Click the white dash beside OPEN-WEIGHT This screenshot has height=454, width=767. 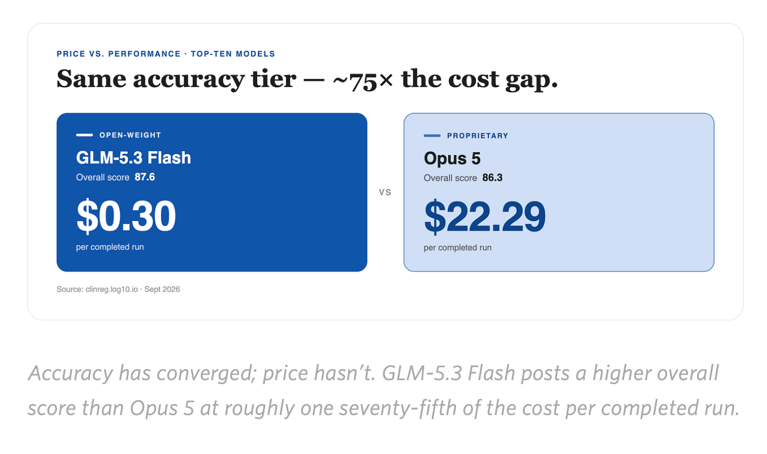pos(84,135)
